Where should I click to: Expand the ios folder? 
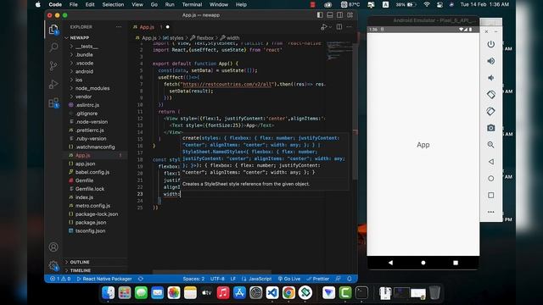79,80
